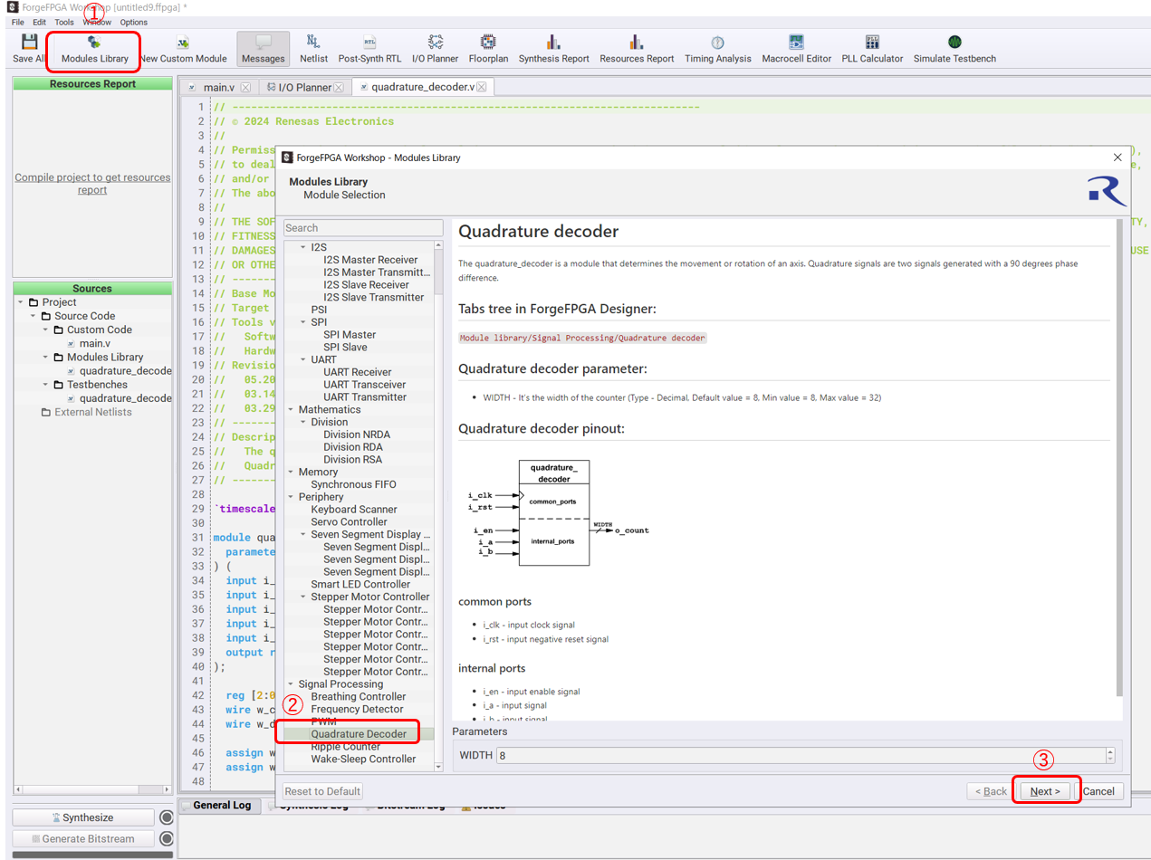Click the description pane vertical scrollbar
The width and height of the screenshot is (1151, 860).
(x=1118, y=457)
